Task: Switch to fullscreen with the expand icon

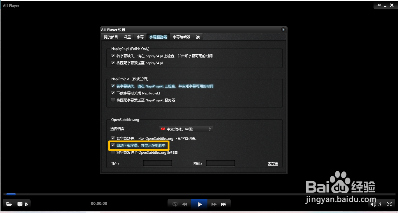Action: tap(389, 204)
